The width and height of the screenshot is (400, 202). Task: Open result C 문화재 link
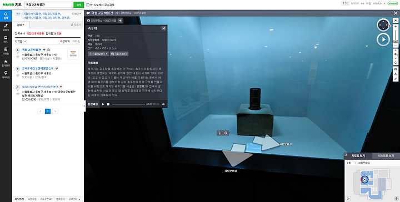pos(41,87)
